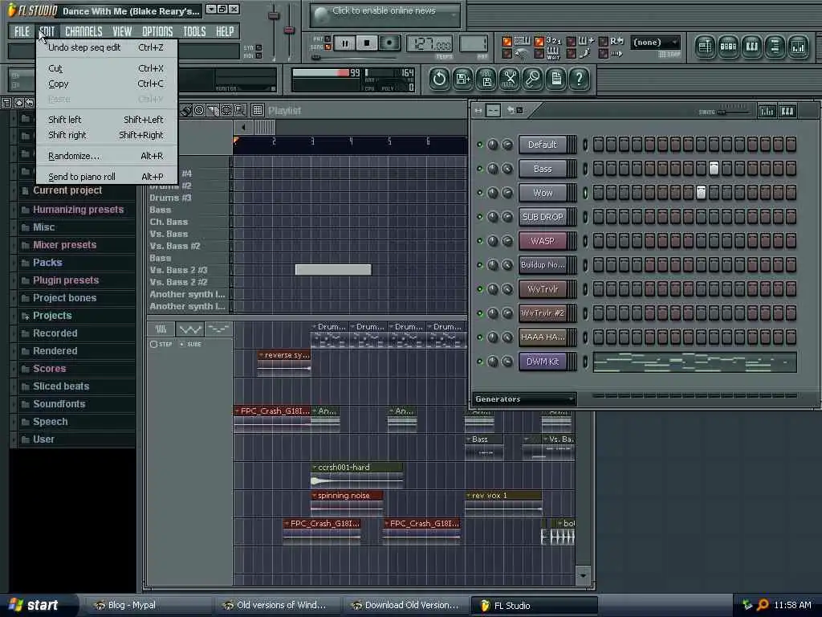Mute the DWM Kit channel green light
The image size is (822, 617).
tap(480, 362)
